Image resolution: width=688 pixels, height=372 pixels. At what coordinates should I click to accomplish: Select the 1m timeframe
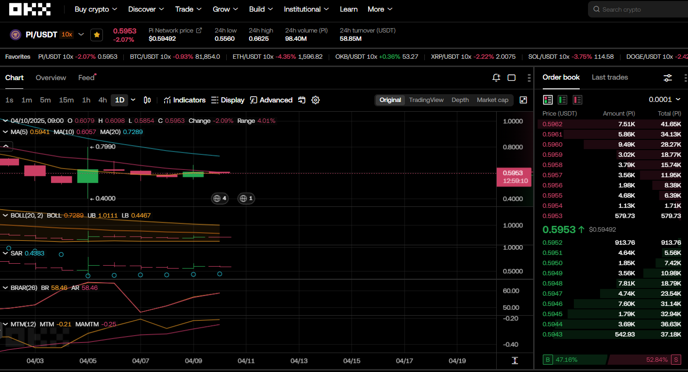click(27, 100)
